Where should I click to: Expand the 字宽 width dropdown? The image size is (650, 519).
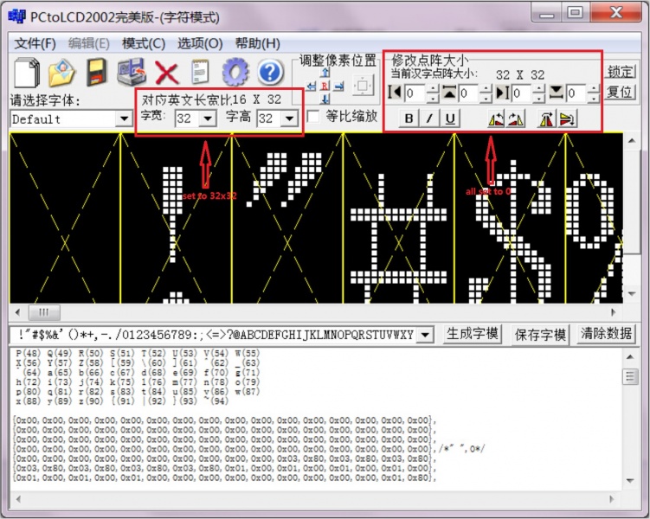coord(207,118)
